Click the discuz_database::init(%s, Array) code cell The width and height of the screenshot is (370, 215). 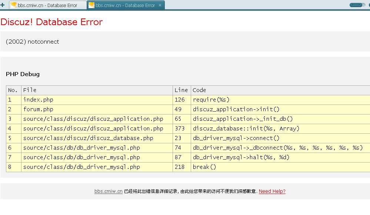point(280,129)
